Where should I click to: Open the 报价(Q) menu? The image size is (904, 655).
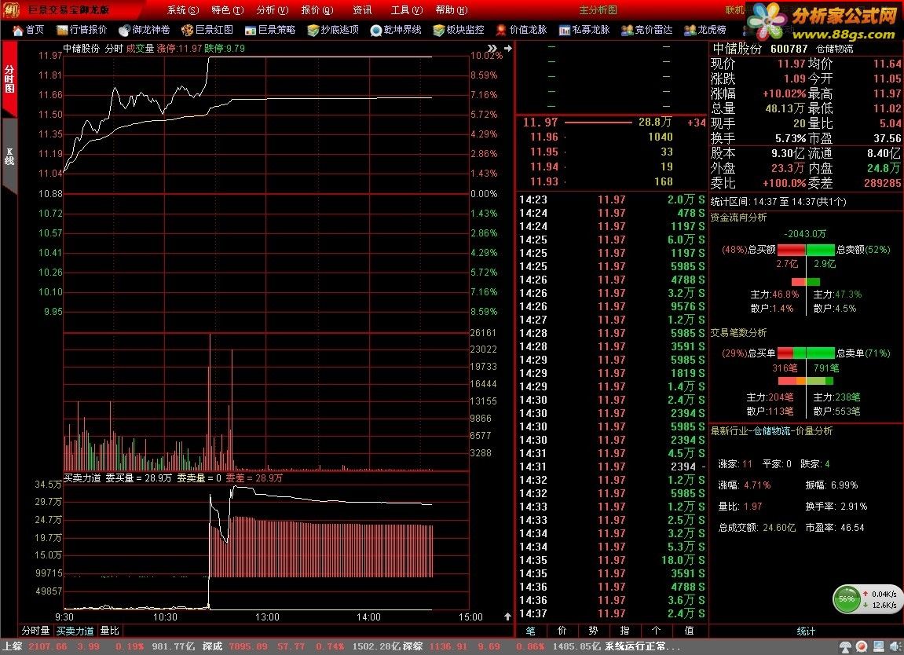pos(317,9)
